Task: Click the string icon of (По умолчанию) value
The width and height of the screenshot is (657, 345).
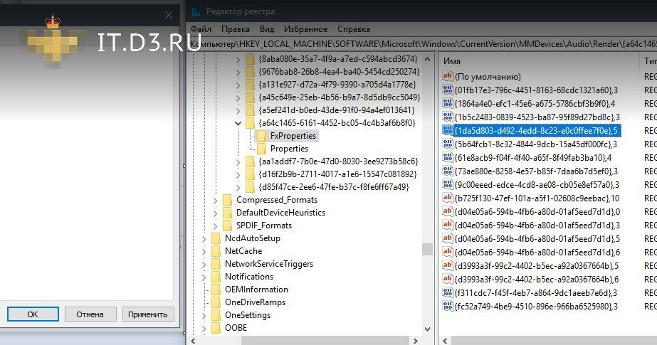Action: 448,77
